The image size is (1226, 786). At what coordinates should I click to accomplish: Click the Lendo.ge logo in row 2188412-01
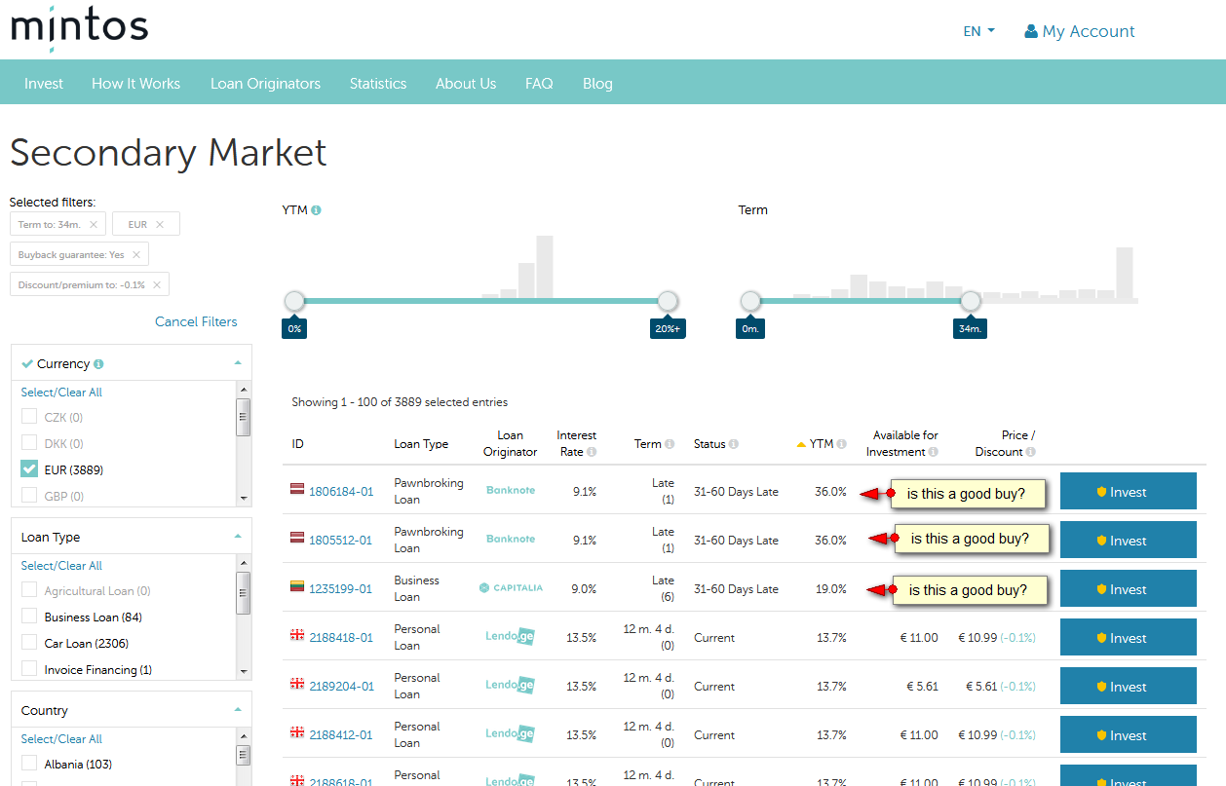tap(511, 734)
